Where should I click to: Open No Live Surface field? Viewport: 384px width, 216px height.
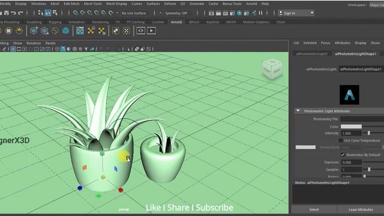[134, 13]
